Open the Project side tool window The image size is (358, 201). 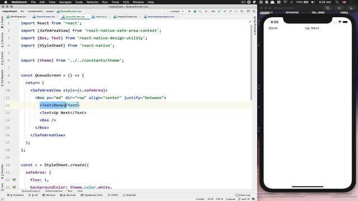[x=2, y=22]
